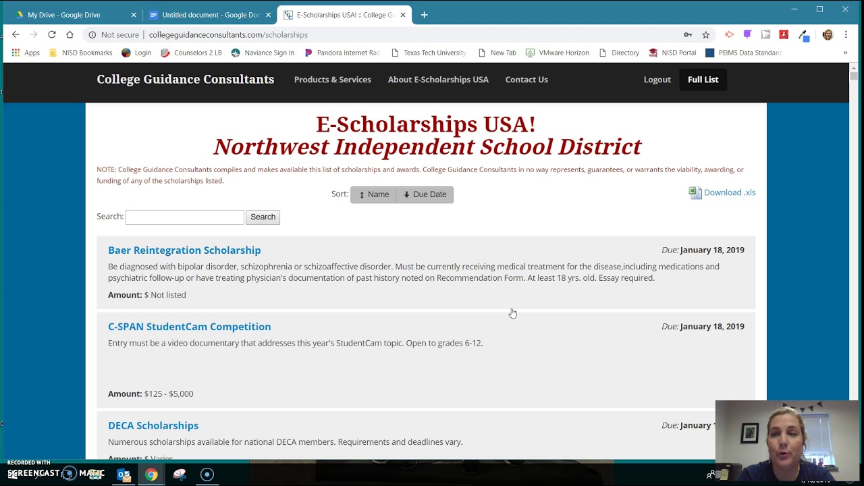Click the Logout link
This screenshot has height=486, width=864.
pos(657,80)
